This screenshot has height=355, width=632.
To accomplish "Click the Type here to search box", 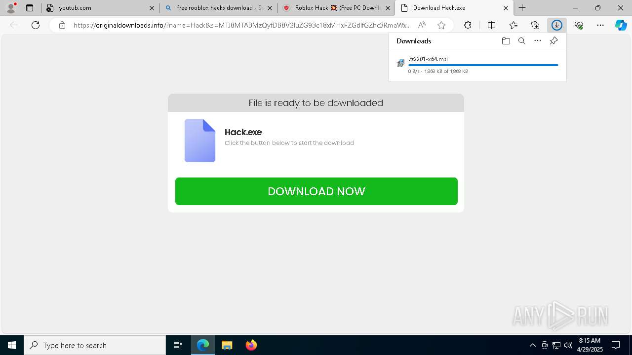I will click(95, 345).
